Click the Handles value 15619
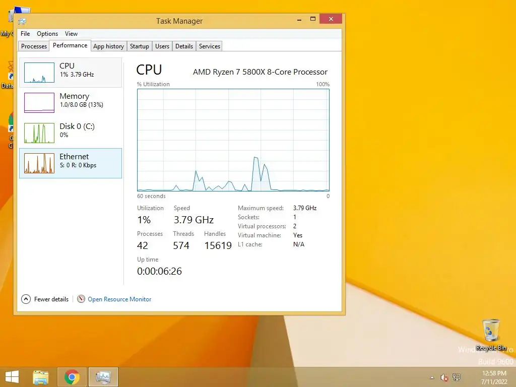The image size is (516, 387). click(218, 245)
